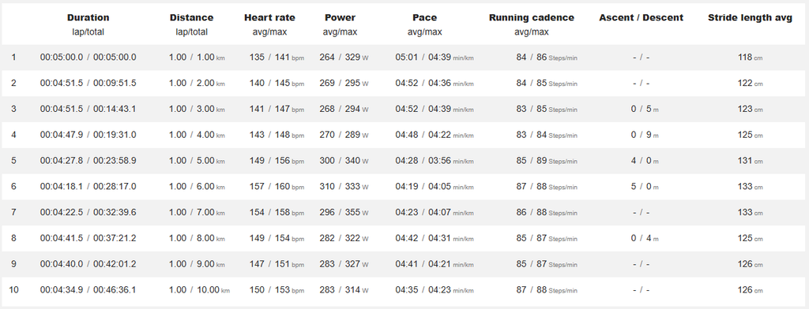Click lap 1 stride length 118 cm

click(x=750, y=58)
